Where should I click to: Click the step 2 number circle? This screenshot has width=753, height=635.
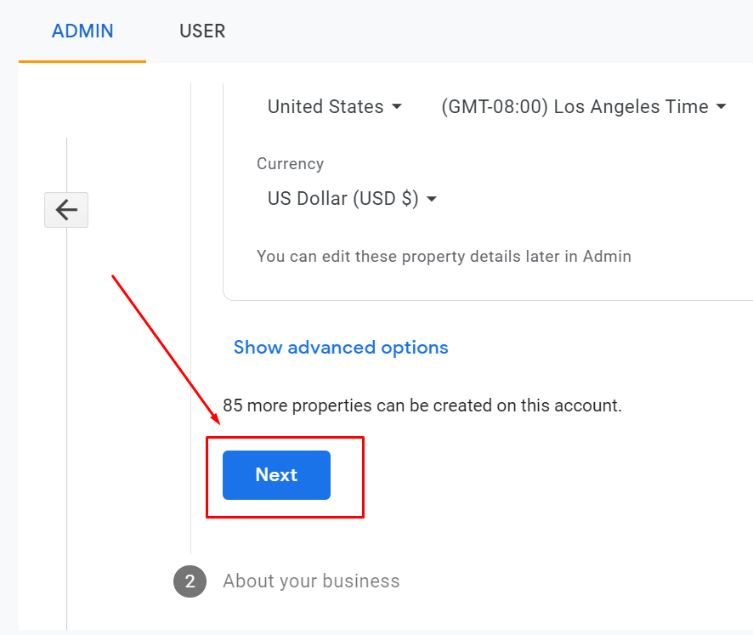point(190,581)
